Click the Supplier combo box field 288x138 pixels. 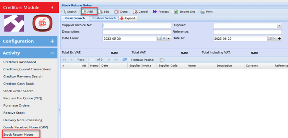[245, 25]
